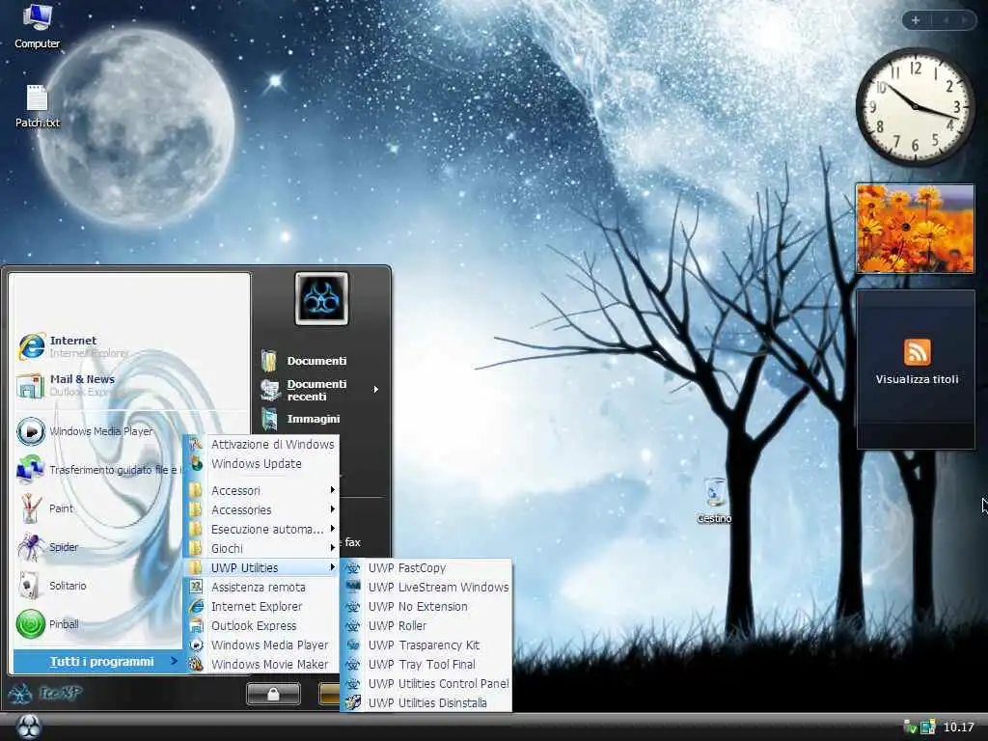
Task: Open Windows Movie Maker
Action: pos(262,665)
